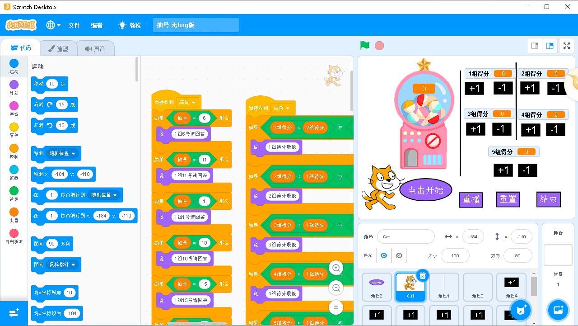
Task: Click the add extension button
Action: click(14, 313)
